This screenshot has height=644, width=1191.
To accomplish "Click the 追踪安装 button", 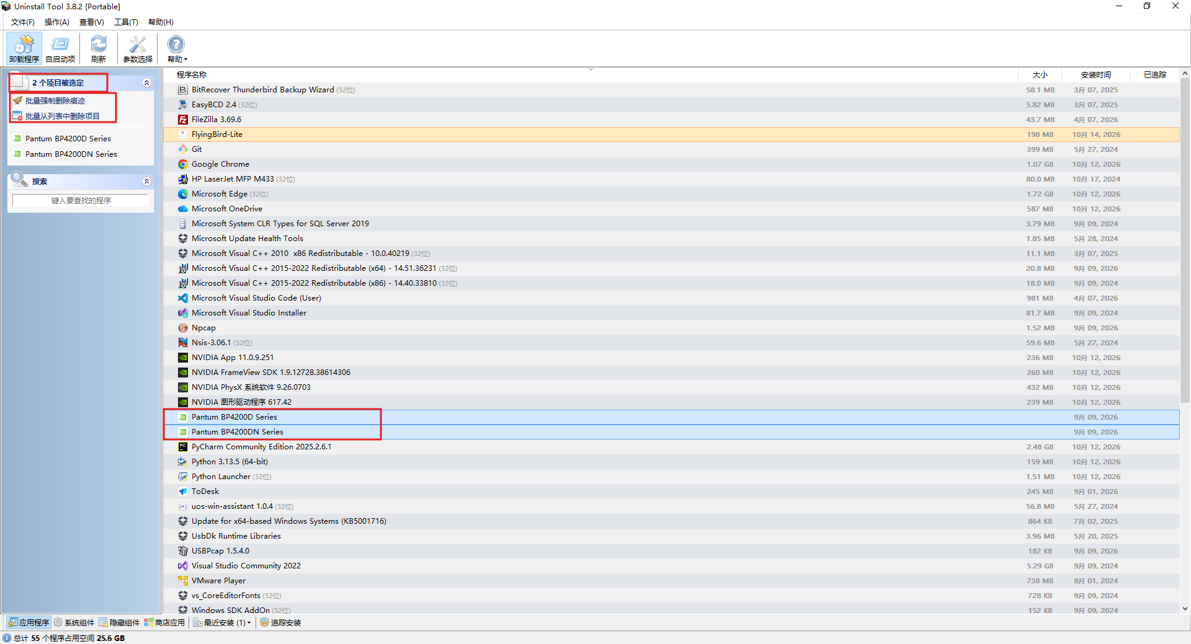I will [280, 622].
